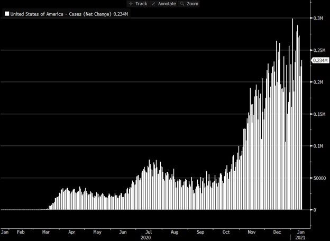Image resolution: width=330 pixels, height=241 pixels.
Task: Enable the Zoom magnifier tool
Action: click(x=189, y=4)
